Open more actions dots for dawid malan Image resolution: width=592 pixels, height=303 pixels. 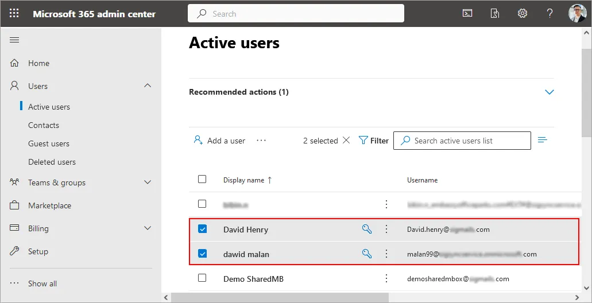[x=386, y=254]
